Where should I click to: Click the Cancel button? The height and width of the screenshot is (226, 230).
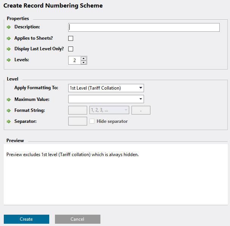[x=78, y=219]
